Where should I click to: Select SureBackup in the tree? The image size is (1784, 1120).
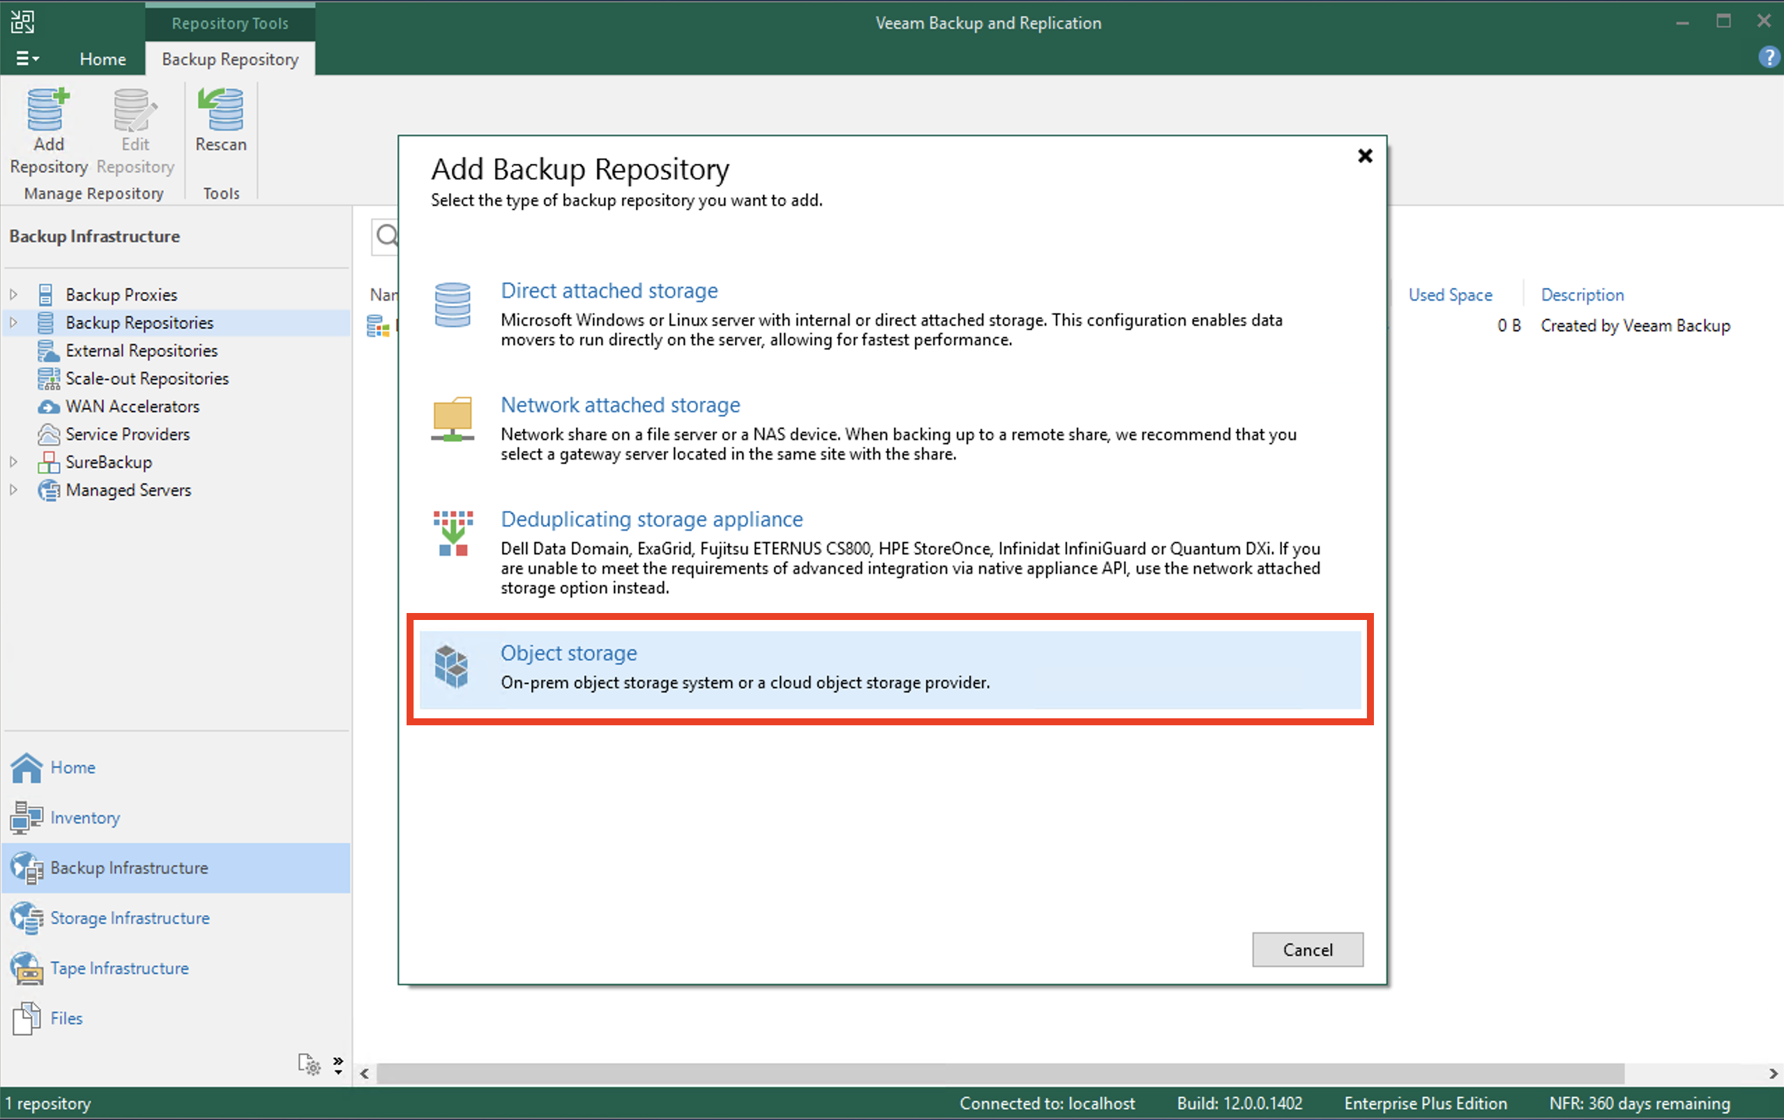109,462
